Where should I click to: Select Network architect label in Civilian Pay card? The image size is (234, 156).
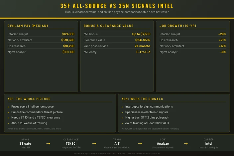pos(20,40)
